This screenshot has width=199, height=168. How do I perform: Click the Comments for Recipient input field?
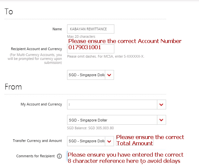117,156
